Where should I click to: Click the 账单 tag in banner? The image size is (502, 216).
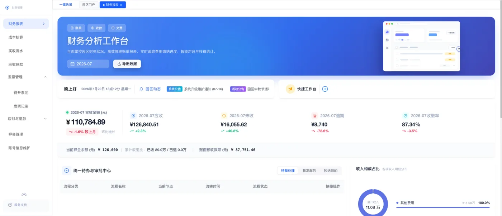tap(76, 28)
